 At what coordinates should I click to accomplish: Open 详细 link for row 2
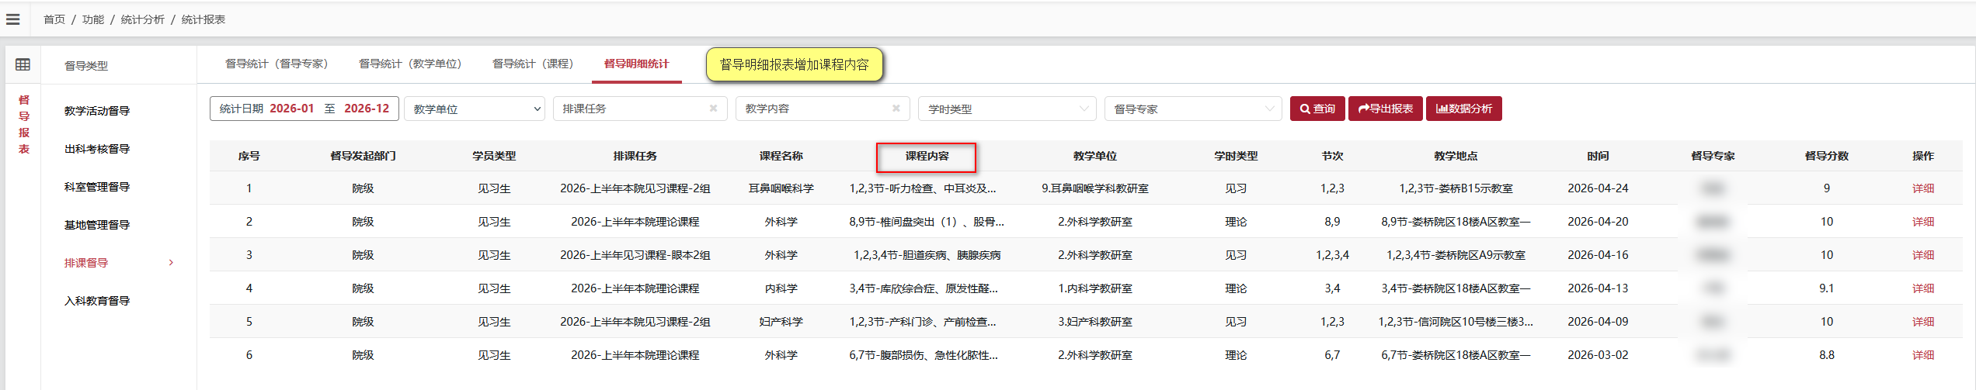(1923, 222)
